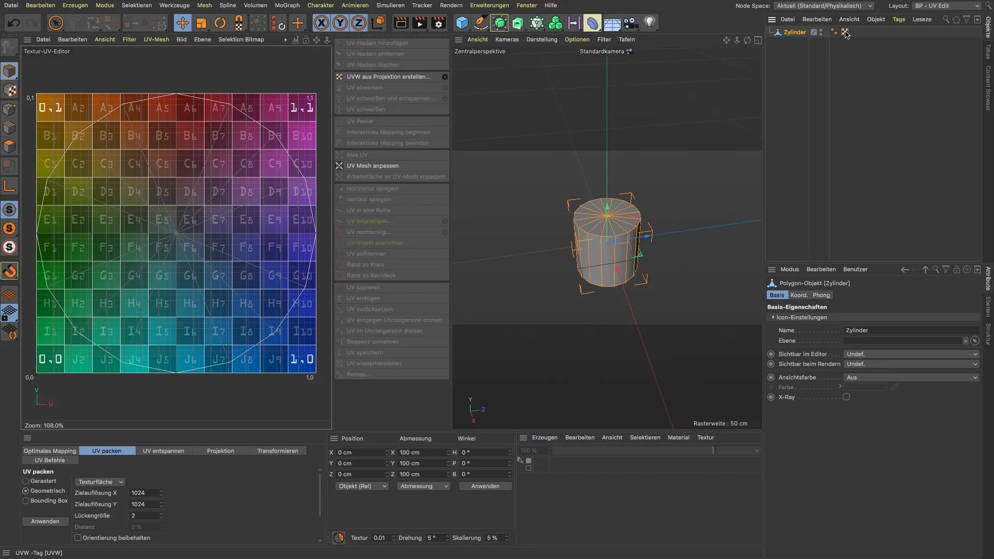Toggle the X-Ray checkbox
Image resolution: width=994 pixels, height=559 pixels.
[x=846, y=397]
